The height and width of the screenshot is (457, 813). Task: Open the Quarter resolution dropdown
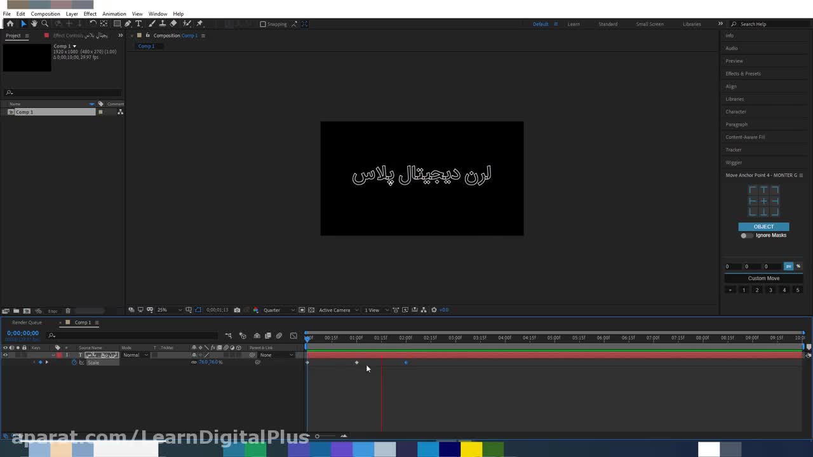(279, 310)
